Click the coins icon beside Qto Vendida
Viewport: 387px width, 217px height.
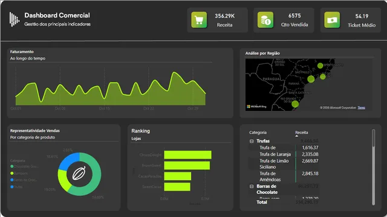click(x=265, y=20)
